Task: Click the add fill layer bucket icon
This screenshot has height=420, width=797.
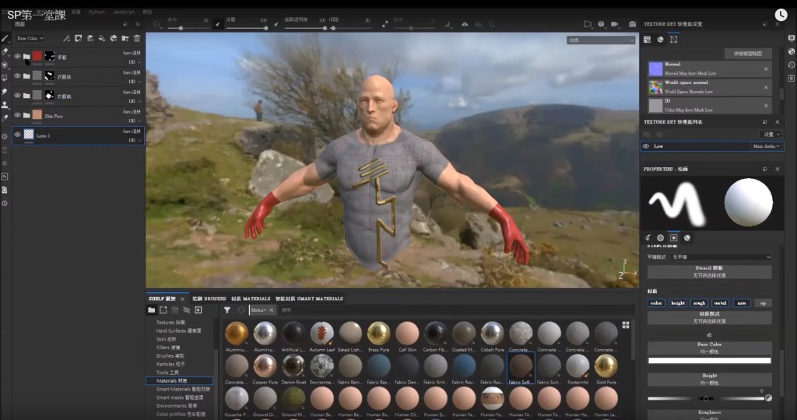Action: (103, 37)
